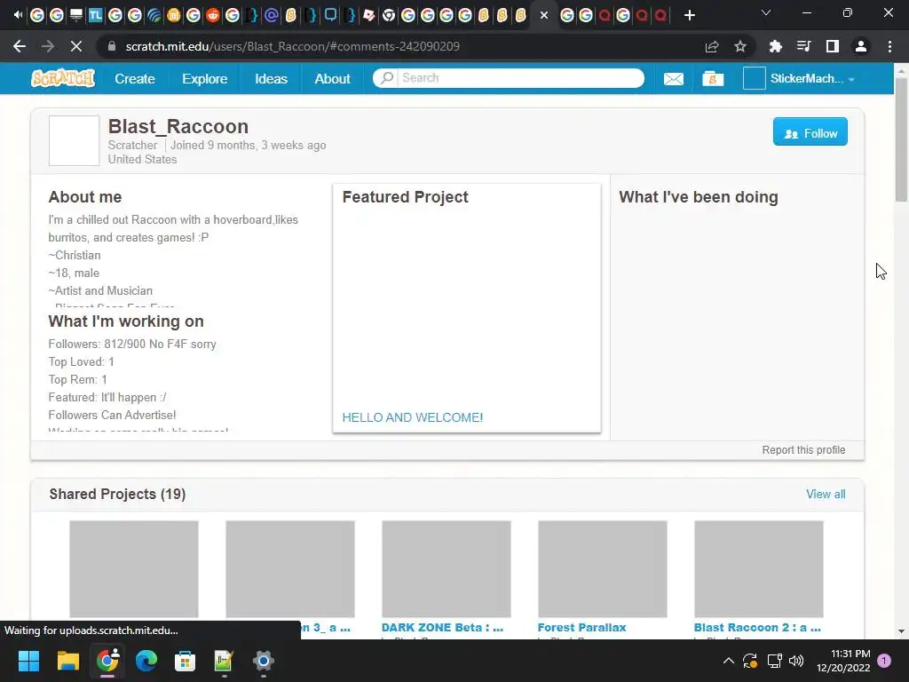Open Blast Raccoon 2 project link

point(757,628)
